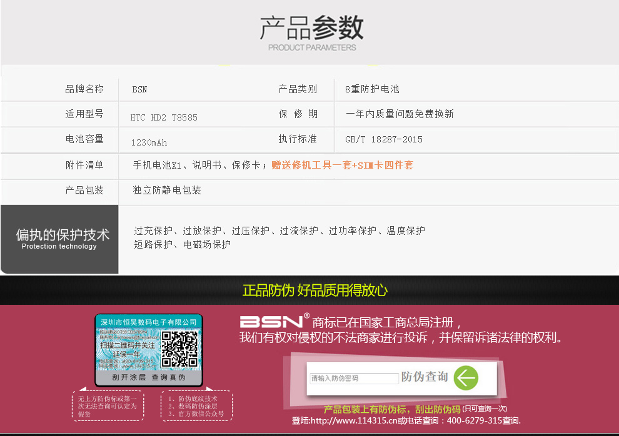
Task: Click the QR code on the anti-counterfeit label
Action: tap(180, 349)
